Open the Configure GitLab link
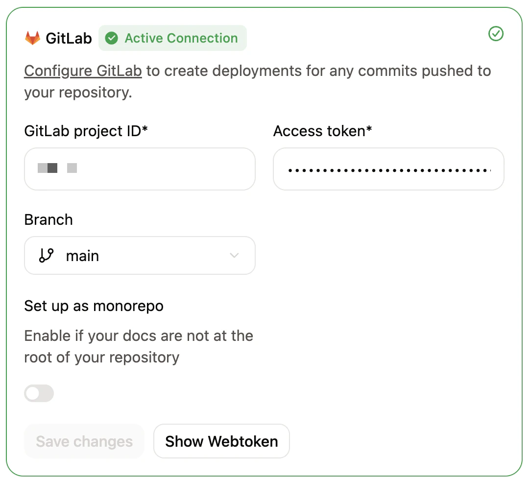This screenshot has height=480, width=530. [x=82, y=71]
